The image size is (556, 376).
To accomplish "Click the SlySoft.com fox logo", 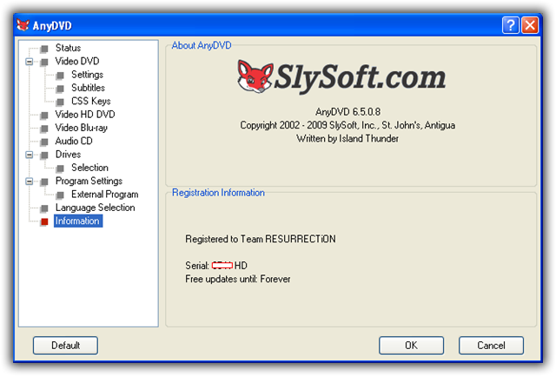I will click(x=255, y=76).
